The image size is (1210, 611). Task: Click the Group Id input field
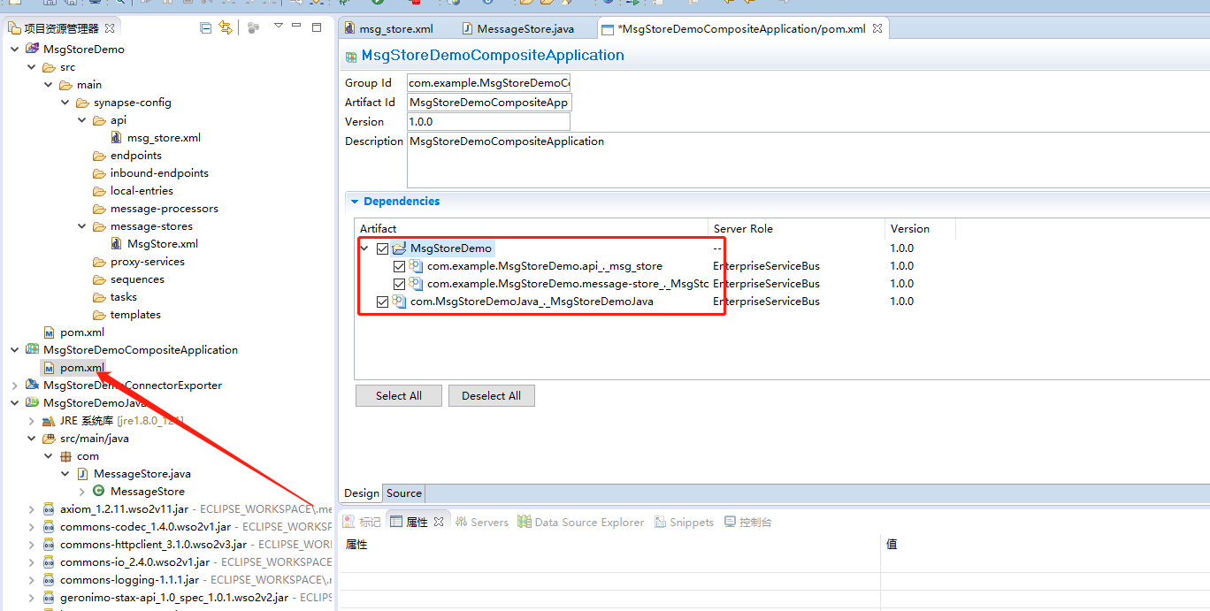[489, 82]
